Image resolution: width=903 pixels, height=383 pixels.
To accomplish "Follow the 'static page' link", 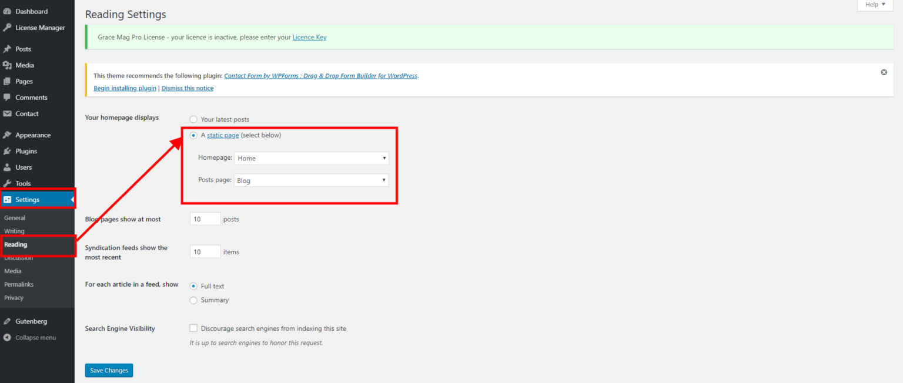I will (x=223, y=135).
